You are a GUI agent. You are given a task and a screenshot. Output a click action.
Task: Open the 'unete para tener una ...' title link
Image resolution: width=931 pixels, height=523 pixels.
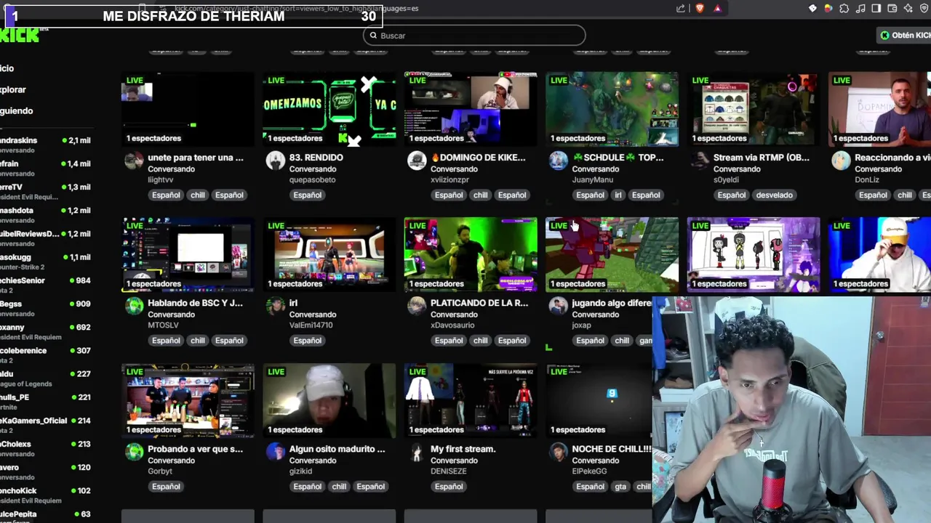[196, 157]
